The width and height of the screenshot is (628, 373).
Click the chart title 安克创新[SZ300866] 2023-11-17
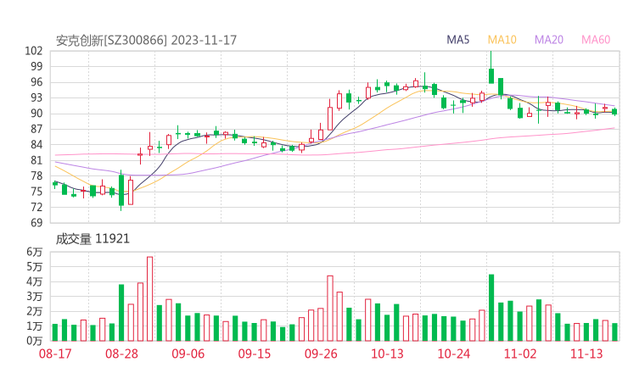pyautogui.click(x=146, y=41)
